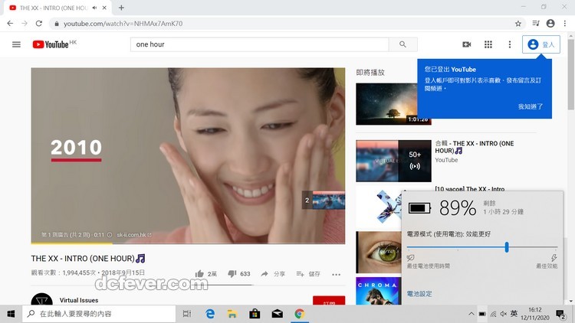The width and height of the screenshot is (575, 323).
Task: Open the Chrome profile avatar
Action: 550,24
